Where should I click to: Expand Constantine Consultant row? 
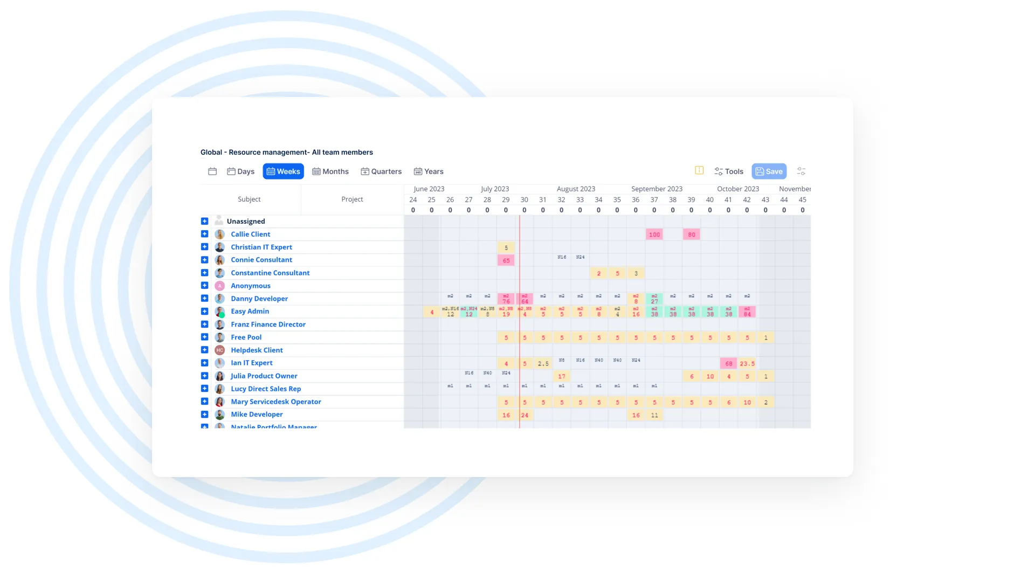point(204,273)
